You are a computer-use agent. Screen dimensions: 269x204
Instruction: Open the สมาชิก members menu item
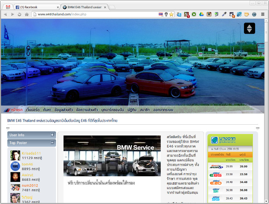click(145, 110)
